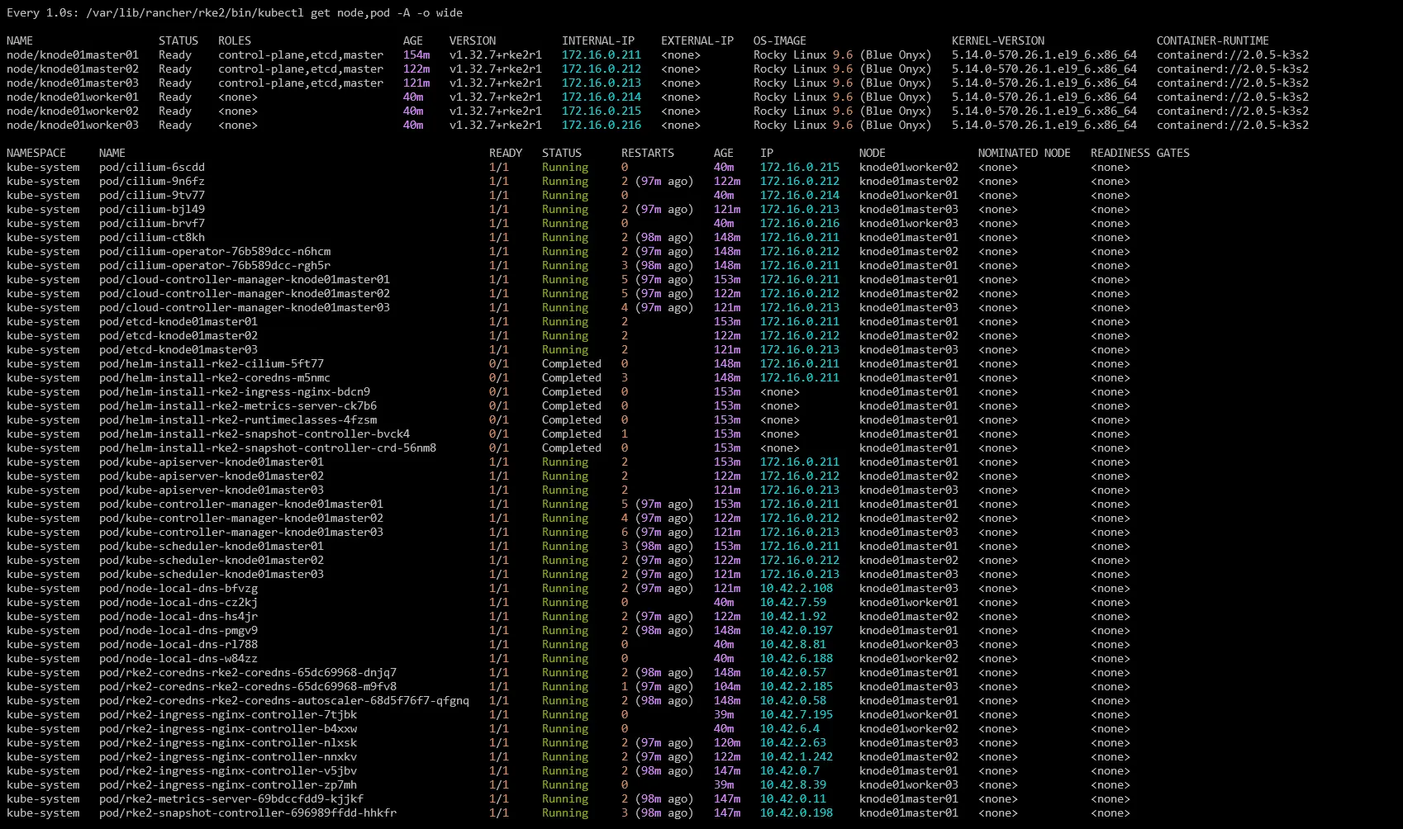This screenshot has height=829, width=1403.
Task: Click pod/rke2-coredns-rke2-coredns-autoscaler-68d5f76f7-qfgnq
Action: [284, 700]
